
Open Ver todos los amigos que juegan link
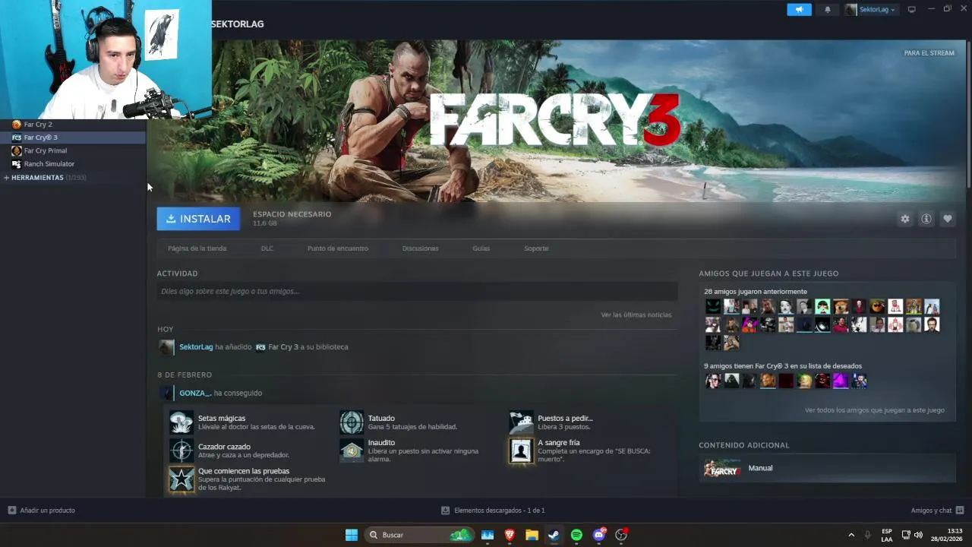(874, 410)
